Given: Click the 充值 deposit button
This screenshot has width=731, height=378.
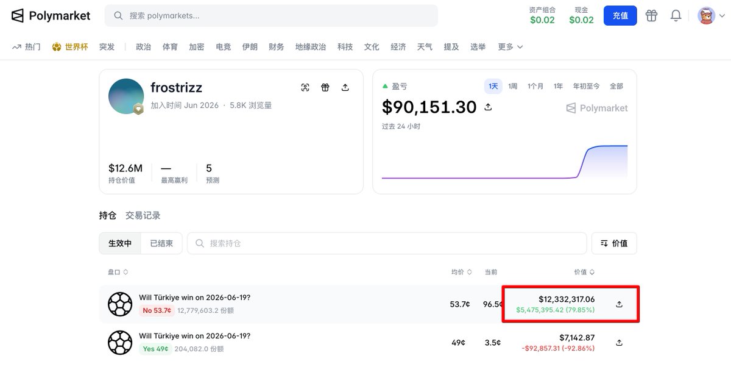Looking at the screenshot, I should point(620,16).
